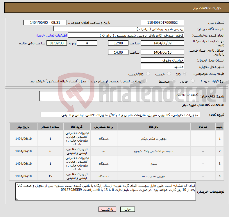Click the ردیف column header
This screenshot has height=217, width=229.
(x=219, y=127)
